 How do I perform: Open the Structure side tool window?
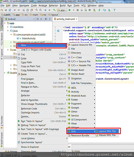pyautogui.click(x=2, y=39)
